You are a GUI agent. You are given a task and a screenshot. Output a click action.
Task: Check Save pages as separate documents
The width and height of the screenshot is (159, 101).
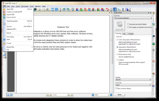(x=128, y=27)
